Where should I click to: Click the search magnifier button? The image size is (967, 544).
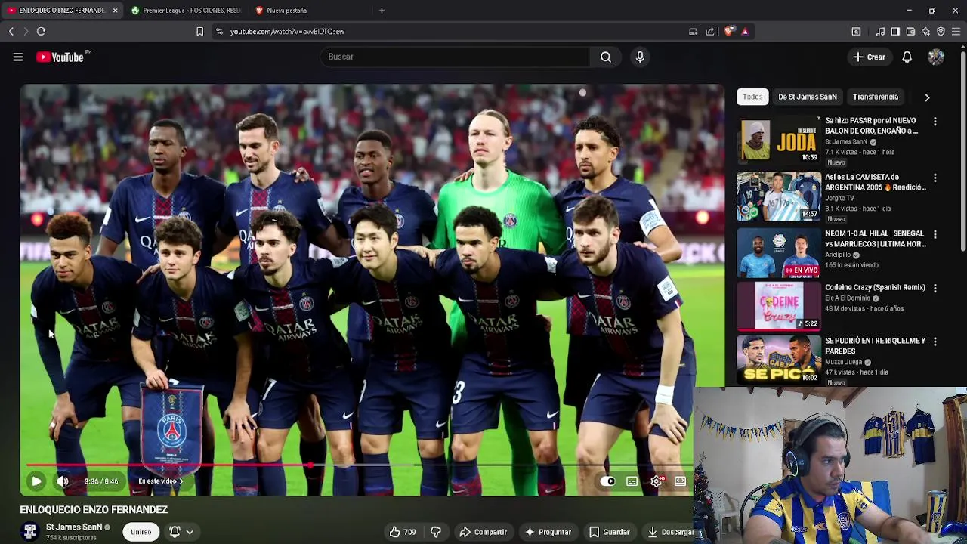[x=606, y=57]
